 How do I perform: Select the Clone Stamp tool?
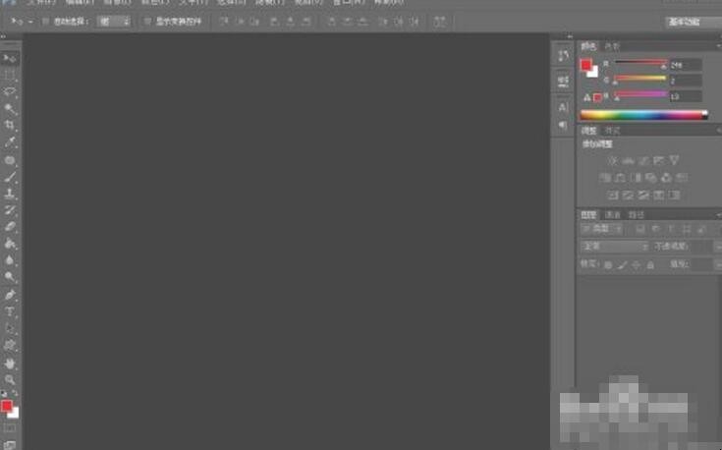(10, 194)
